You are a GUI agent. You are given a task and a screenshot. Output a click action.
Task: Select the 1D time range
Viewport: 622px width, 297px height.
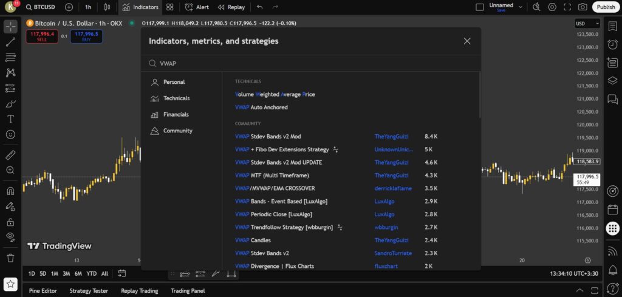pyautogui.click(x=32, y=273)
